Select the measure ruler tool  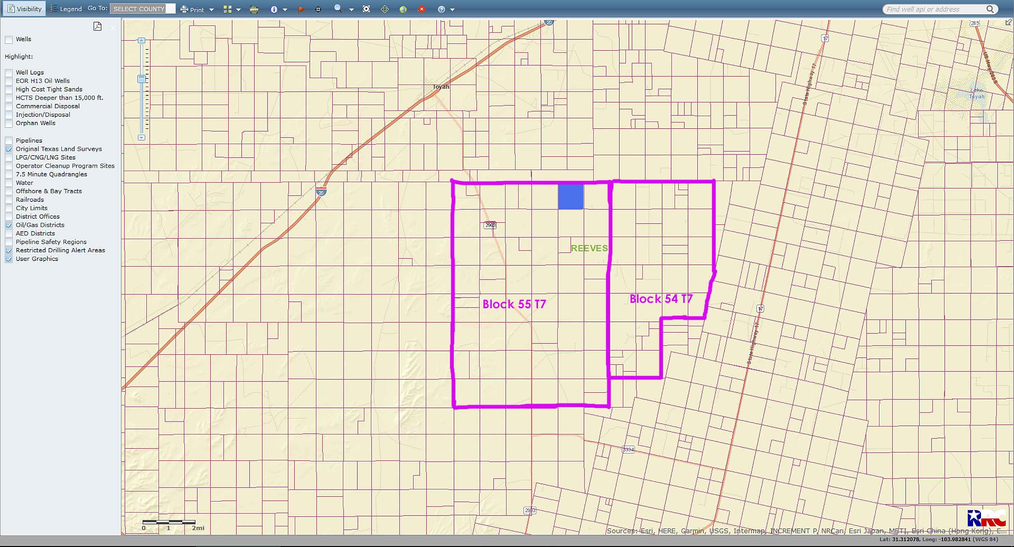click(254, 9)
